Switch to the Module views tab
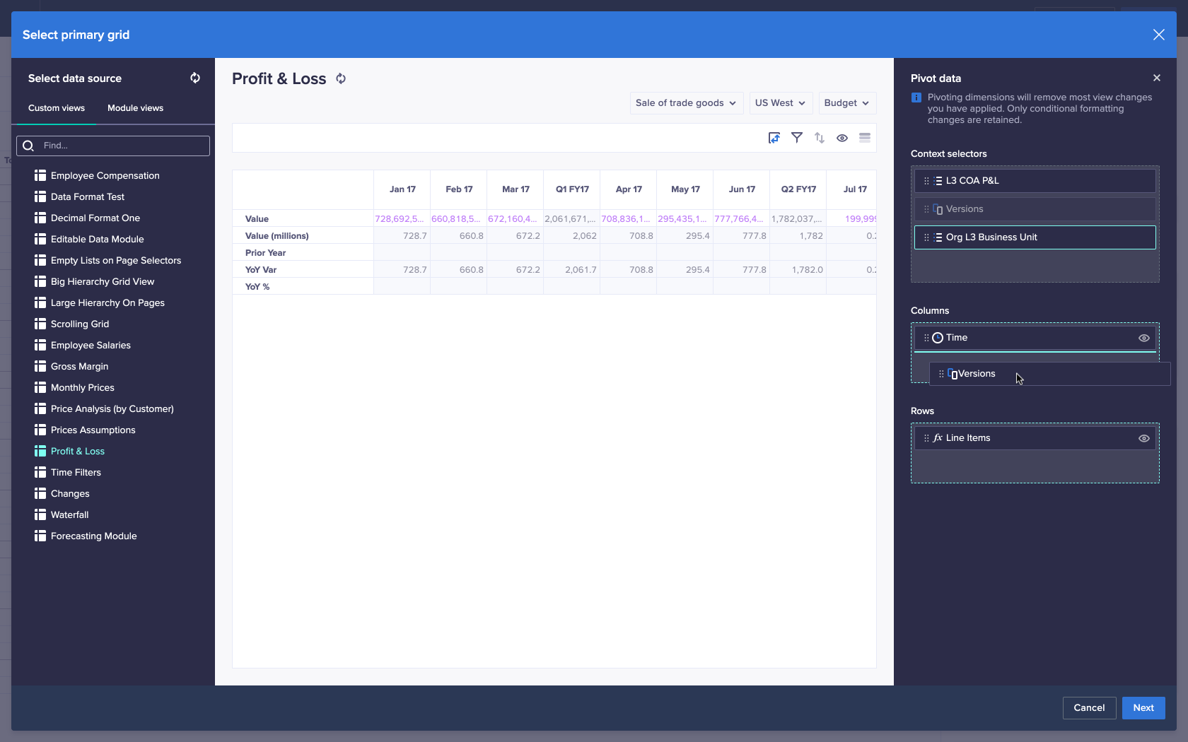This screenshot has width=1188, height=742. (x=135, y=107)
